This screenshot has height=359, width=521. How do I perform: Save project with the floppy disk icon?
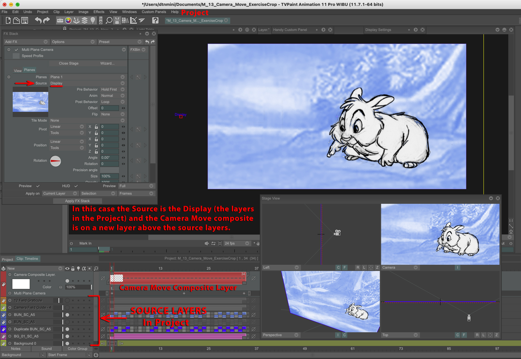click(24, 21)
